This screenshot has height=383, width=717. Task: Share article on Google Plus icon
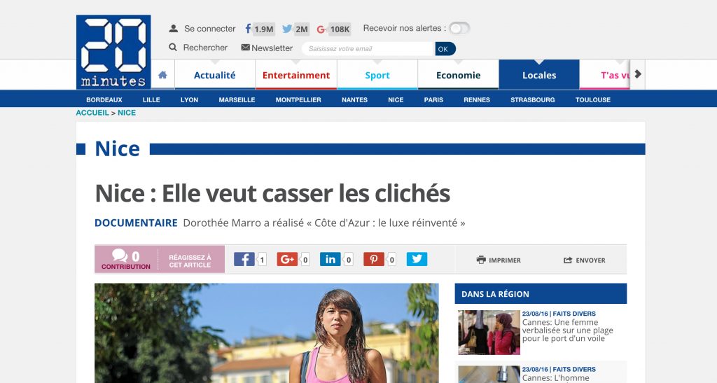[287, 259]
